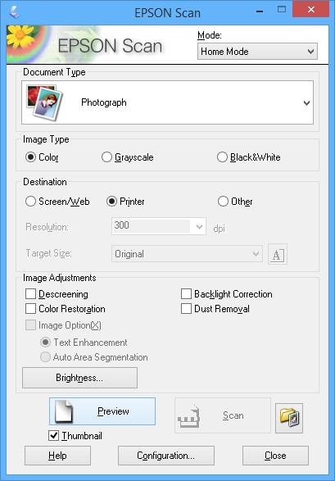Turn on Dust Removal
This screenshot has height=481, width=335.
186,309
